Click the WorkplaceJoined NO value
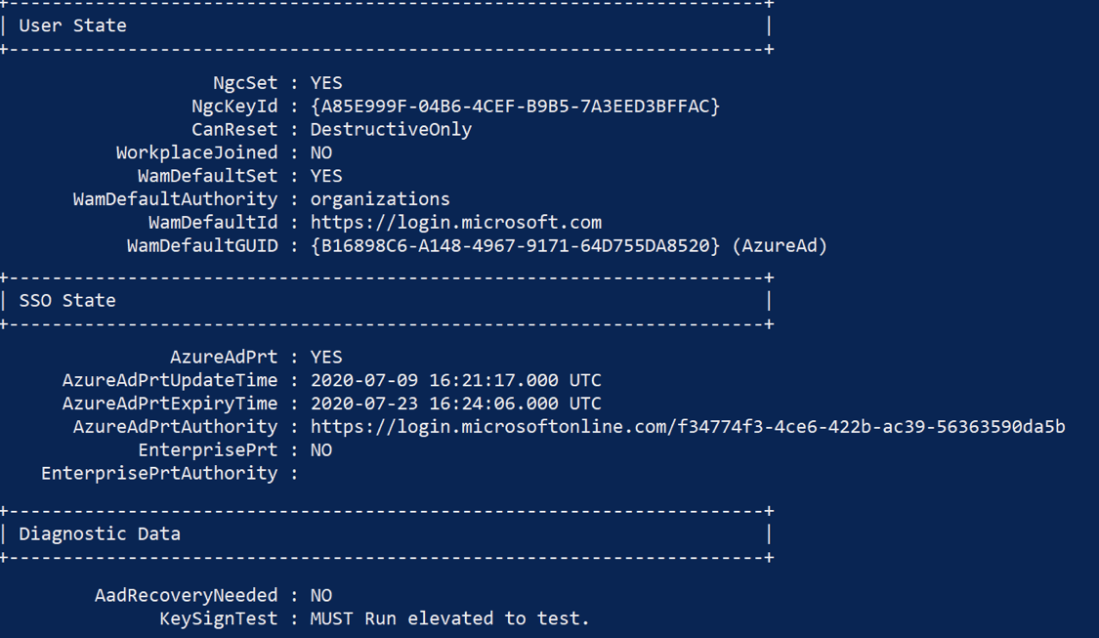 (321, 152)
